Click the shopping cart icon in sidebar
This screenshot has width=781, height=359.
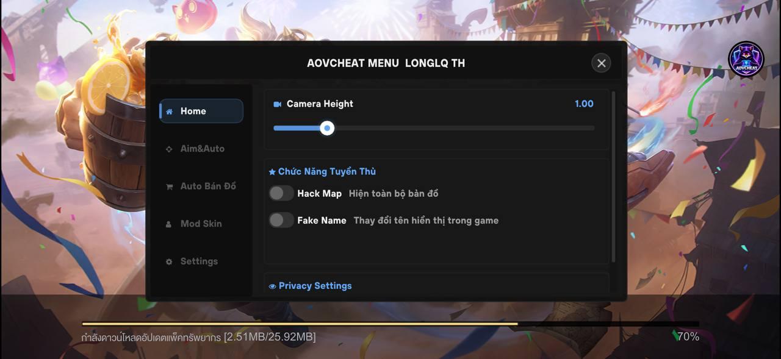click(x=169, y=187)
